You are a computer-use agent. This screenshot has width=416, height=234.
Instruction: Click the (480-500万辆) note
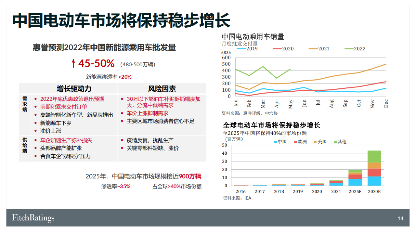[138, 64]
